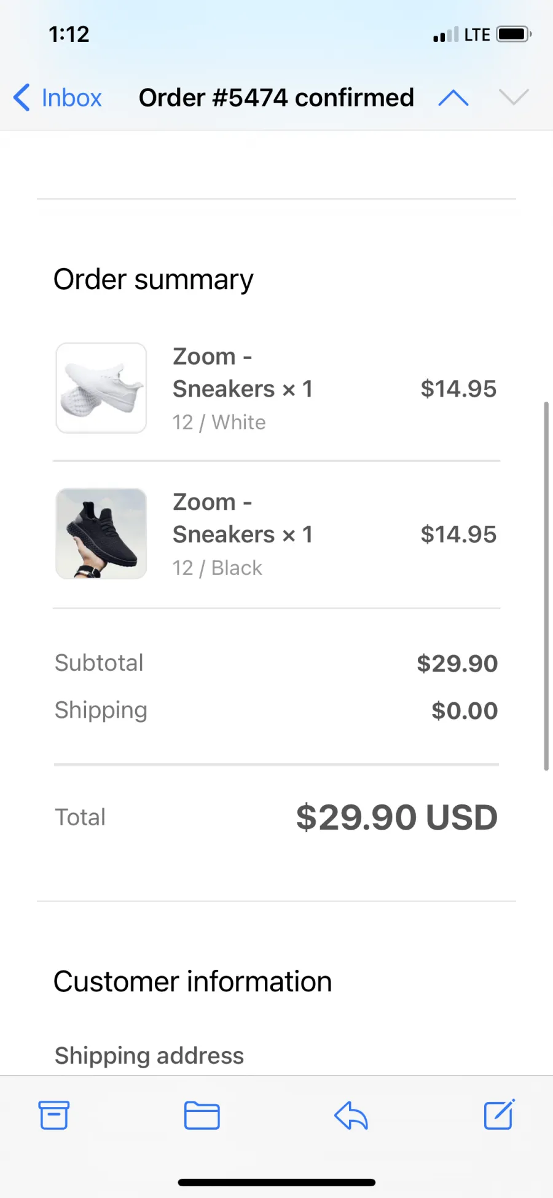Reply using the reply arrow icon
553x1198 pixels.
(x=351, y=1115)
